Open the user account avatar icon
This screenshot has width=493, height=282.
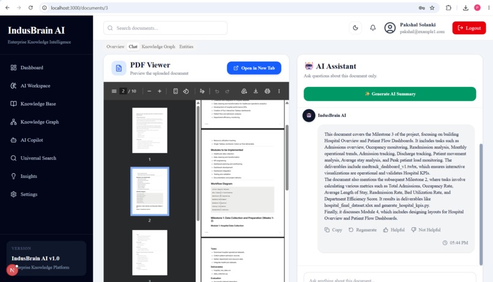coord(390,28)
